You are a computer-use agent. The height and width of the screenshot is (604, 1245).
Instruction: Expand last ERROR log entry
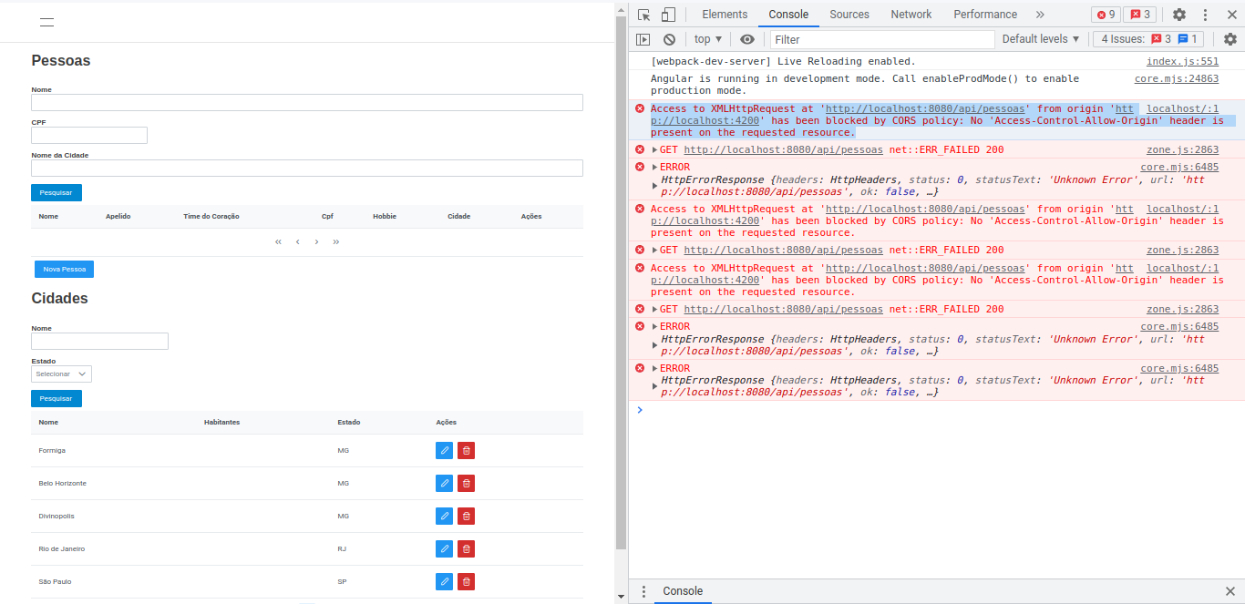tap(654, 368)
